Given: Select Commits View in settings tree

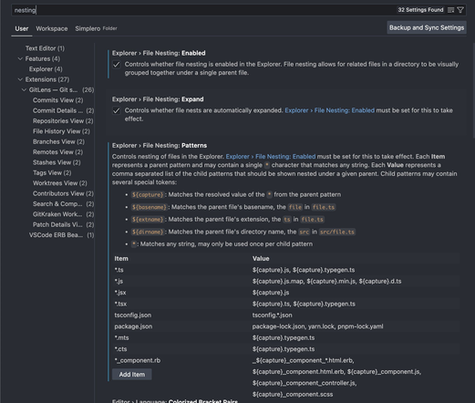Looking at the screenshot, I should tap(58, 100).
